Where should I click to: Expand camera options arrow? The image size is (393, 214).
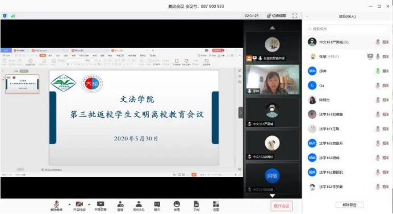click(89, 204)
